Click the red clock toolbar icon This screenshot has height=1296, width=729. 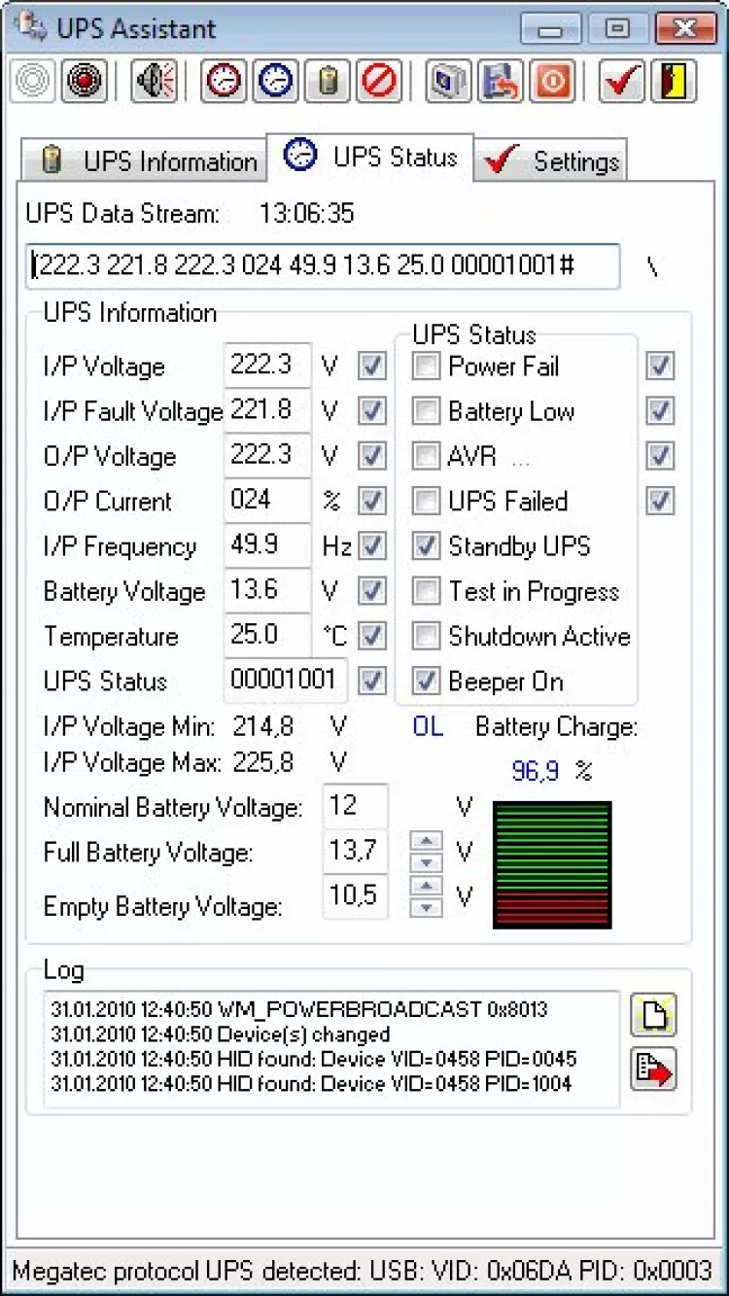224,81
